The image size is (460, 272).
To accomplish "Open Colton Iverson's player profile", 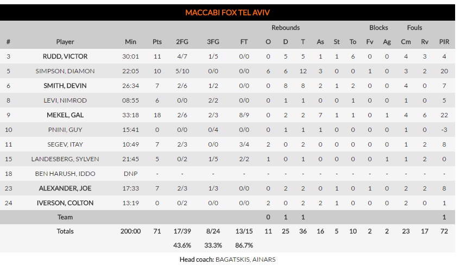I will (65, 203).
